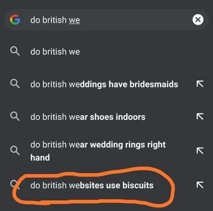Tap magnifier icon beside wedding rings suggestion
Screen dimensions: 213x211
[x=15, y=151]
